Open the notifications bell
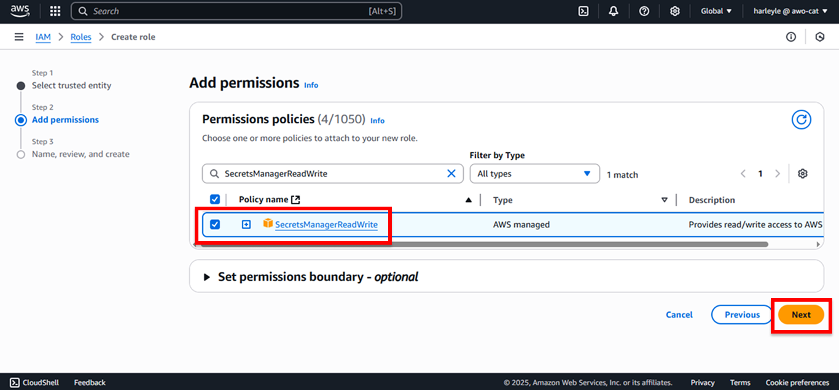839x390 pixels. (x=614, y=11)
